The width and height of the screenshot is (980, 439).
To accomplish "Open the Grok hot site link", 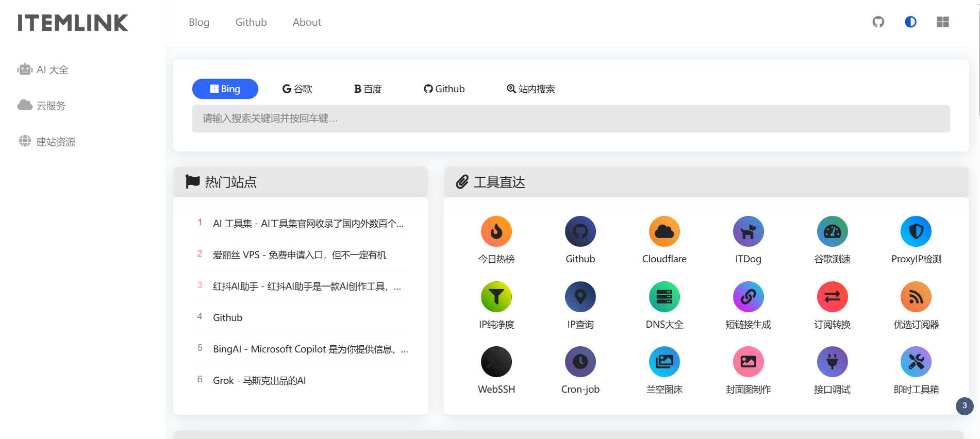I will click(259, 380).
